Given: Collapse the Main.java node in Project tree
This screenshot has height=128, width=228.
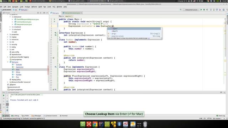Looking at the screenshot, I should pos(8,62).
